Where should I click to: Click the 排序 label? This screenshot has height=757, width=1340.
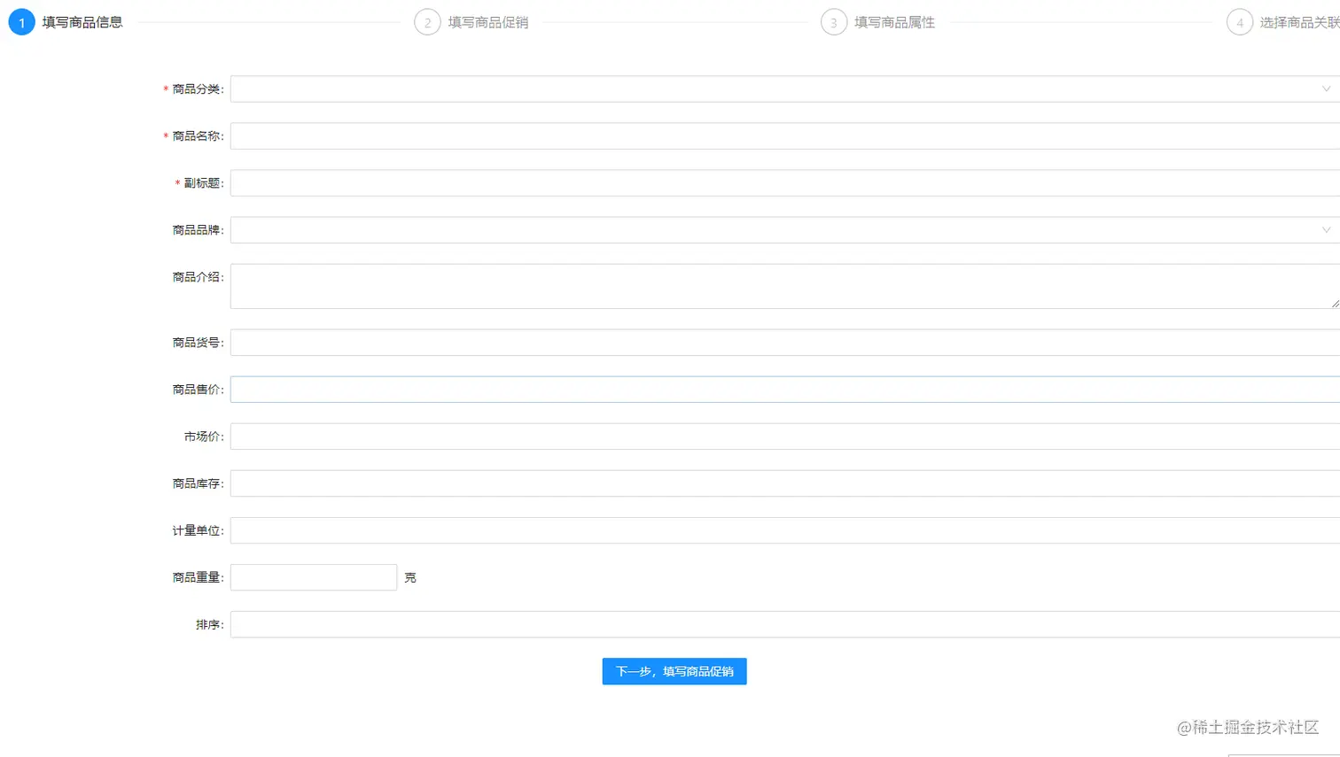[x=209, y=624]
